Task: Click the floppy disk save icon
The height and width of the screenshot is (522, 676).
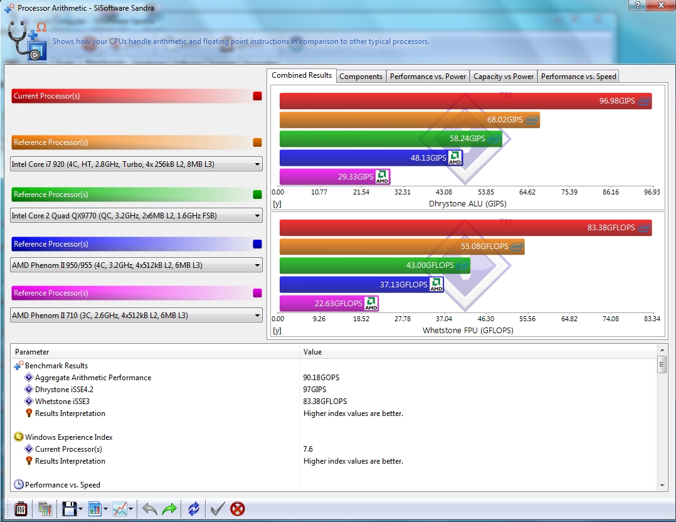Action: pos(69,509)
